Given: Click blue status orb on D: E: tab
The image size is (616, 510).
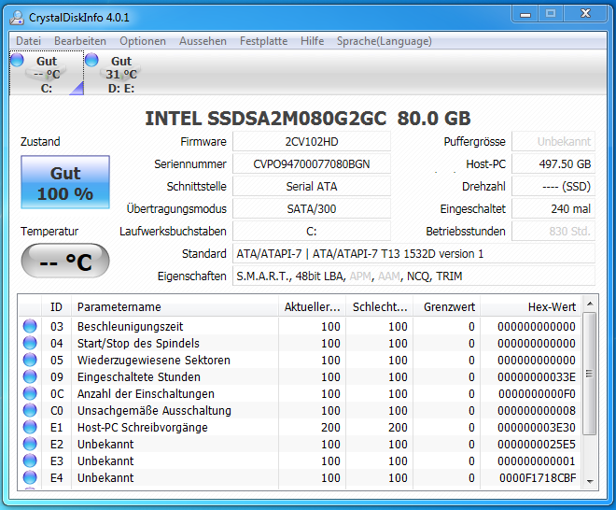Looking at the screenshot, I should [x=91, y=60].
